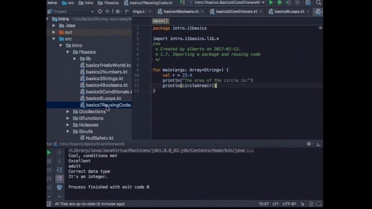Open event log bubble in status bar

pyautogui.click(x=319, y=204)
